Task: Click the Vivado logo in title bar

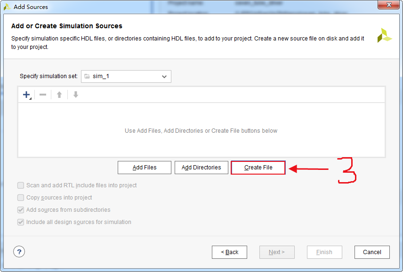Action: [x=7, y=7]
